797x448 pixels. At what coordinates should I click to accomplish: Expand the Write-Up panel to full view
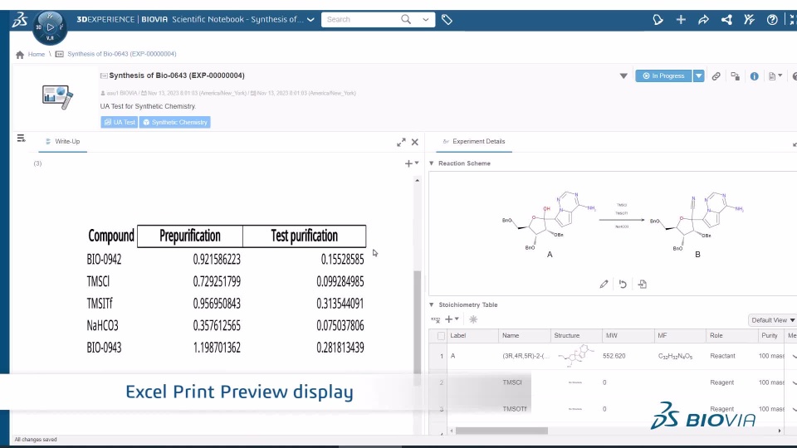(x=401, y=142)
